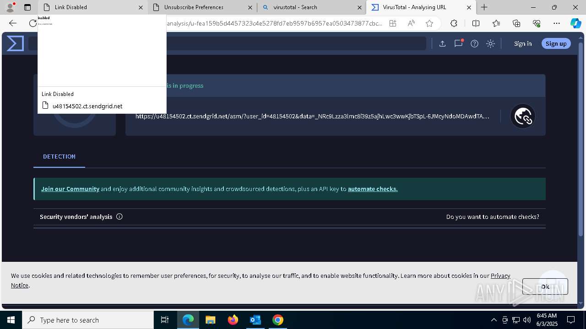Open the automate checks link
Screen dimensions: 586x329
pos(373,189)
